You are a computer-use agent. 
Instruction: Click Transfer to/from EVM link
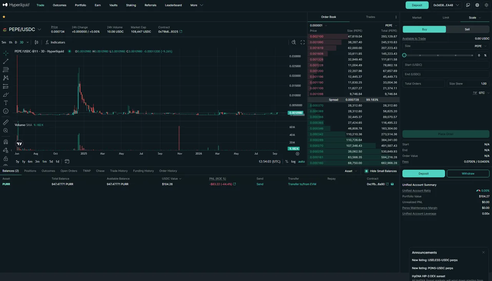tap(302, 184)
